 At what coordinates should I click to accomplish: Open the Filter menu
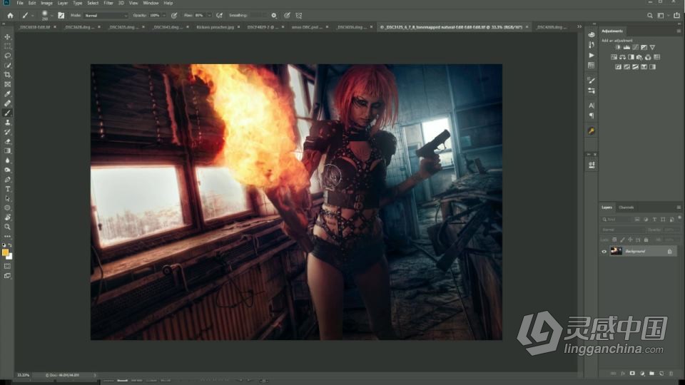pos(108,3)
